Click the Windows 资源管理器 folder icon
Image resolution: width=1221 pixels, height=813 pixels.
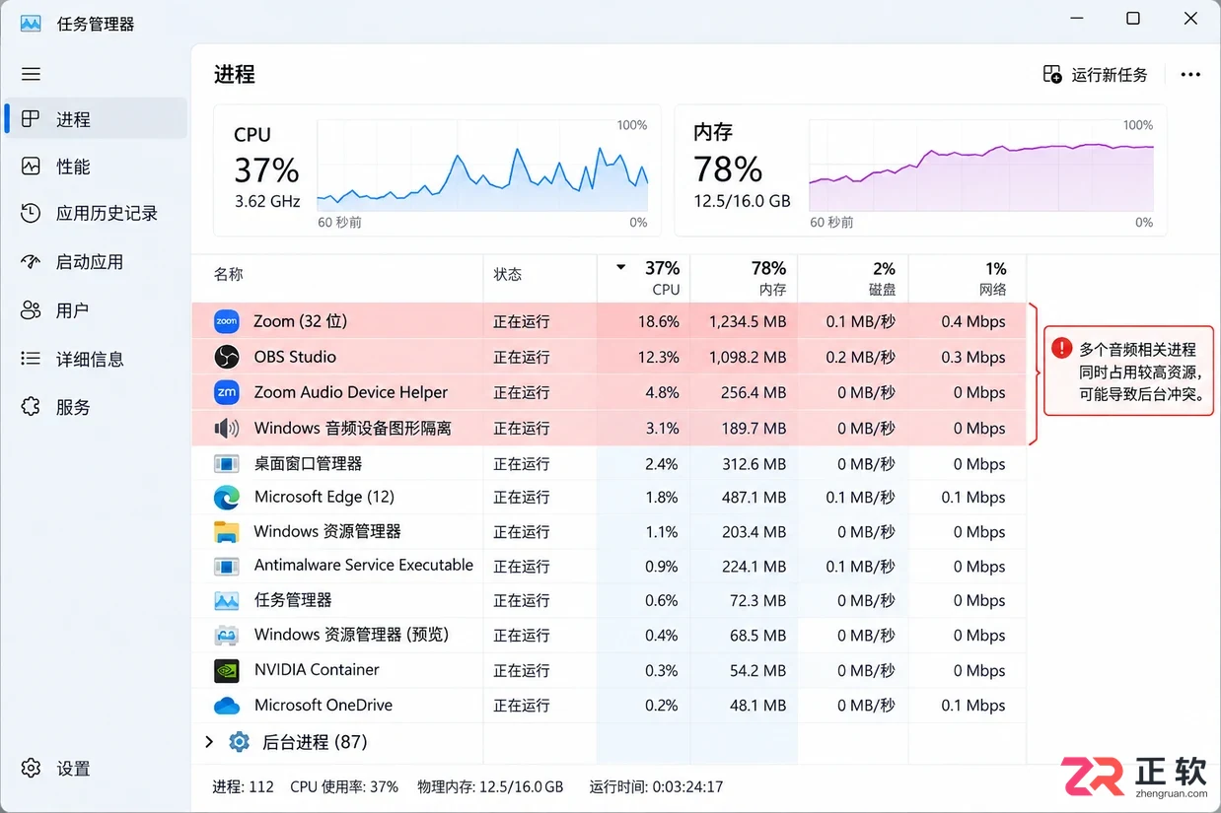click(227, 532)
